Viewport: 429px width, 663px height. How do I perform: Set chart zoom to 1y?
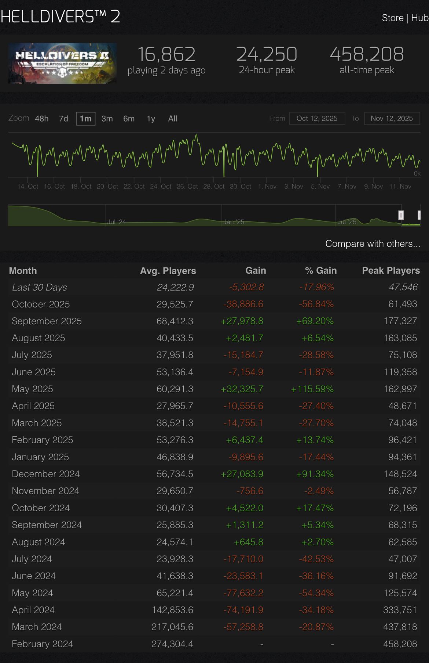151,119
